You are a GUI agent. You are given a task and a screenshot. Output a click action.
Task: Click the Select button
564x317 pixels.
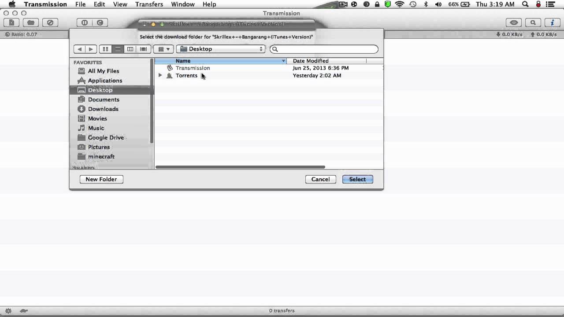click(x=357, y=179)
